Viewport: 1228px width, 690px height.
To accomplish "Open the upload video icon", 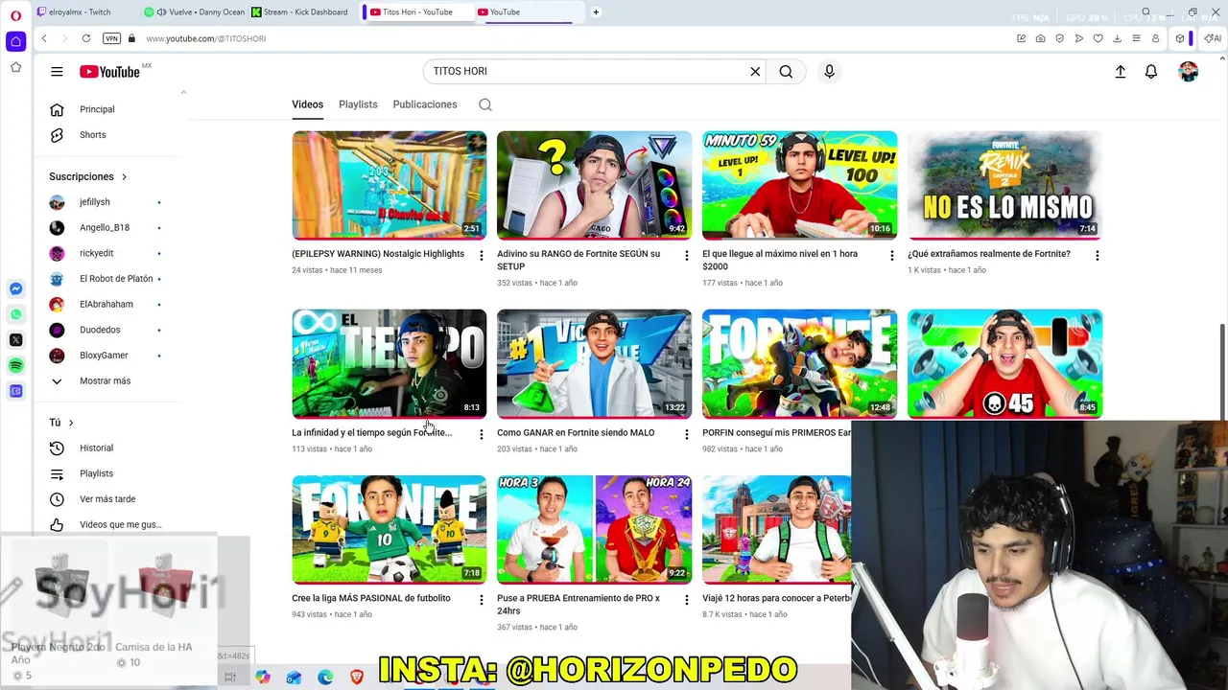I will click(x=1120, y=72).
